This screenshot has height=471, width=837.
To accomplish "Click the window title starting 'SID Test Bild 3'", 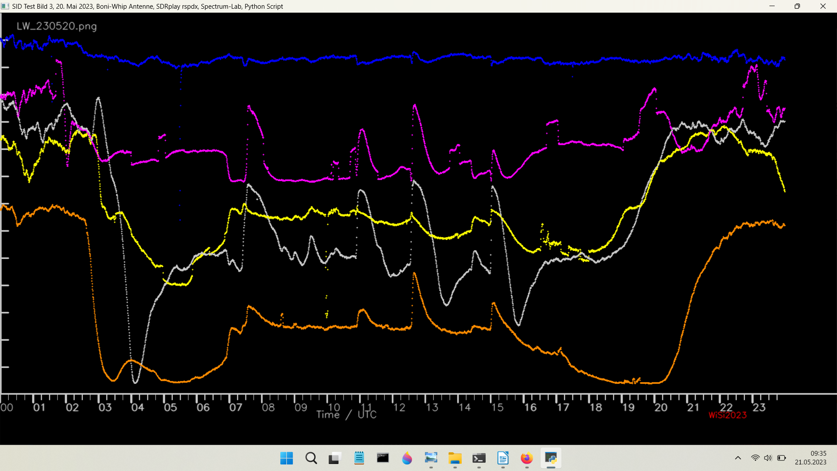I will point(148,7).
